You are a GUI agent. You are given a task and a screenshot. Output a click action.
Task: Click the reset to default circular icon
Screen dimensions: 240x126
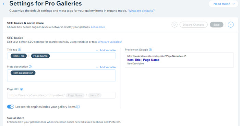point(174,25)
